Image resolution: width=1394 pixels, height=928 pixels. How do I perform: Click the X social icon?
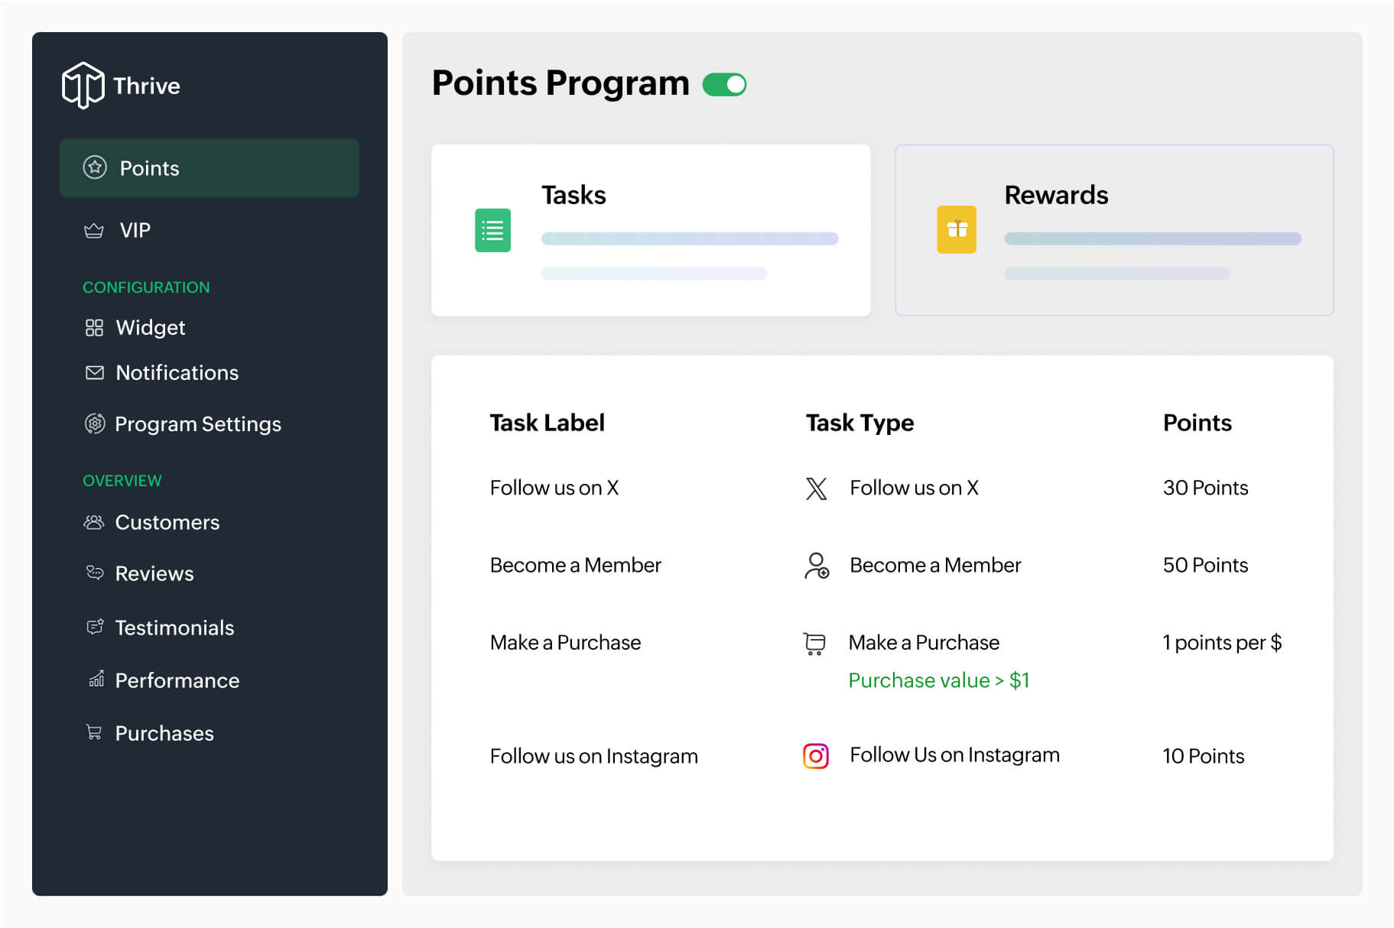pos(816,488)
